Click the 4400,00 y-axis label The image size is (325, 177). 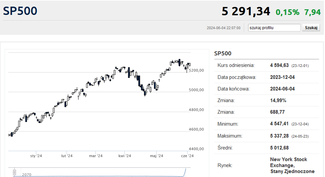196,149
